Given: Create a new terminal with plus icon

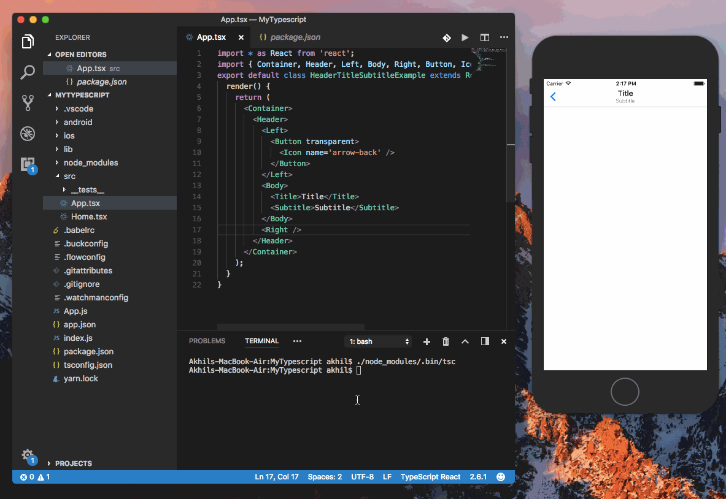Looking at the screenshot, I should pos(427,341).
